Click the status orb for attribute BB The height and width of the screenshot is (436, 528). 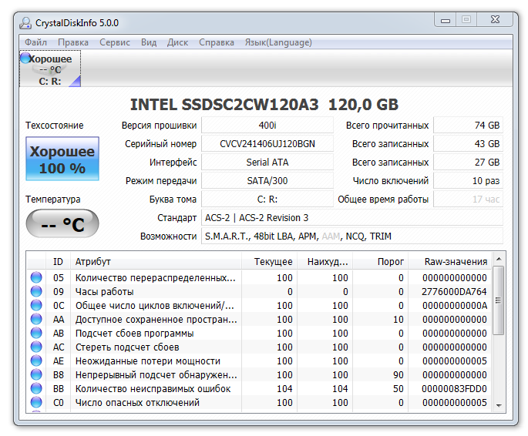pyautogui.click(x=36, y=389)
